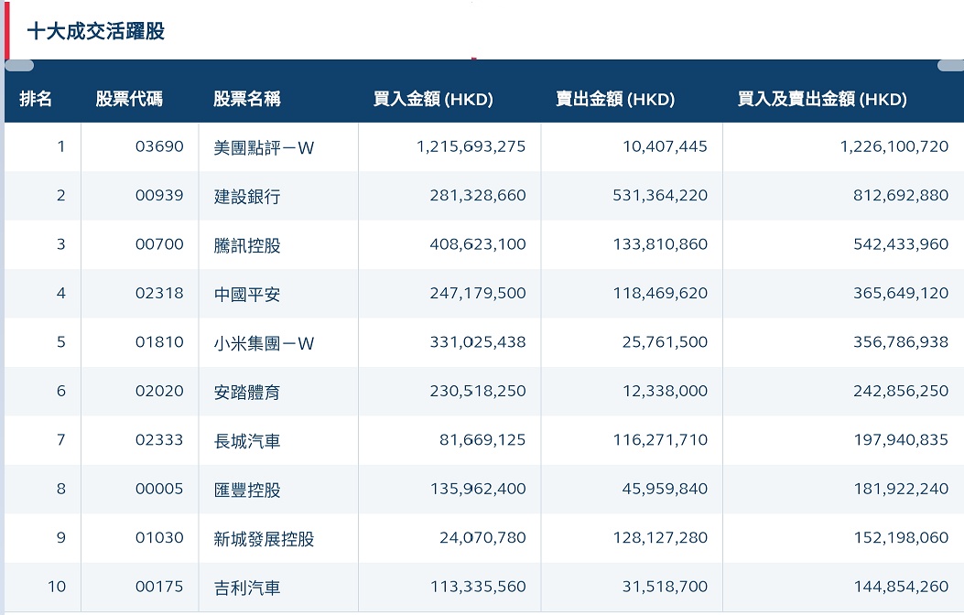Viewport: 964px width, 615px height.
Task: Click total amount 1,226,100,720
Action: 894,146
